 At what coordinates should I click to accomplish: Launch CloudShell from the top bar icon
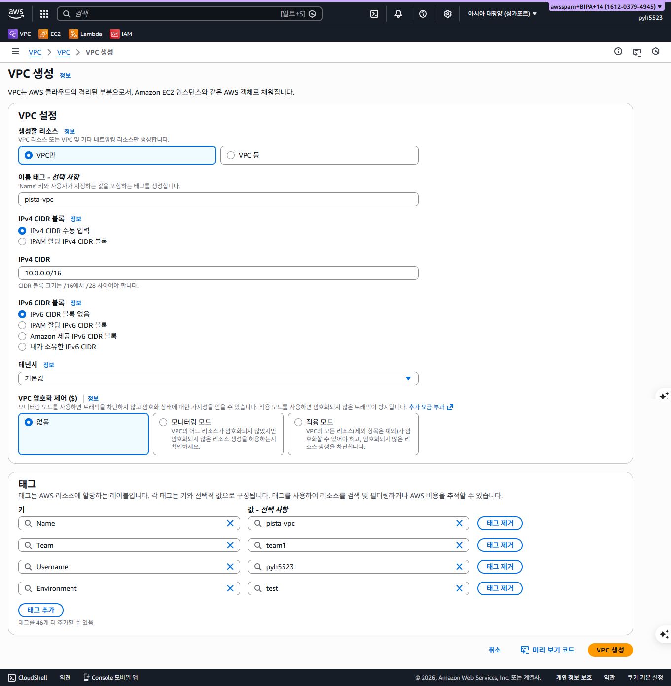tap(374, 14)
